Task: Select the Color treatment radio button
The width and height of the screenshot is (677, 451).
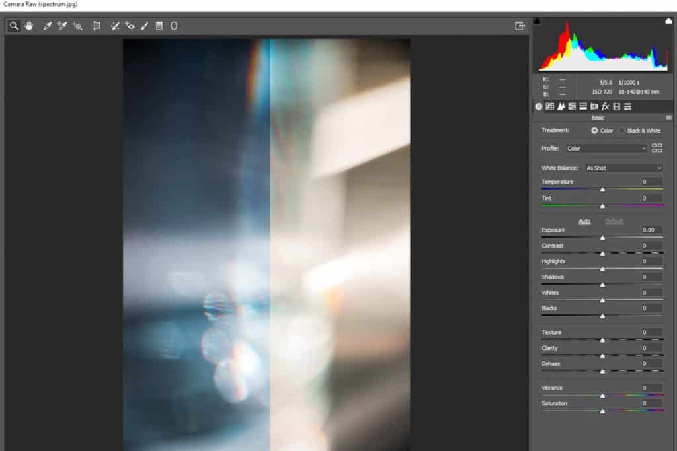Action: click(594, 131)
